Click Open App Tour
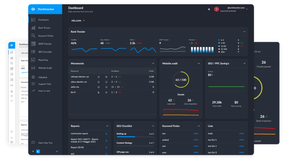Screen dimensions: 288x158 (45, 142)
